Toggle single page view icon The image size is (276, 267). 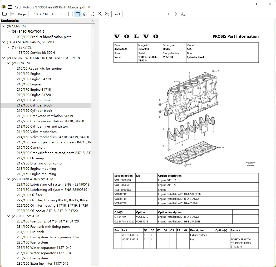tap(78, 14)
